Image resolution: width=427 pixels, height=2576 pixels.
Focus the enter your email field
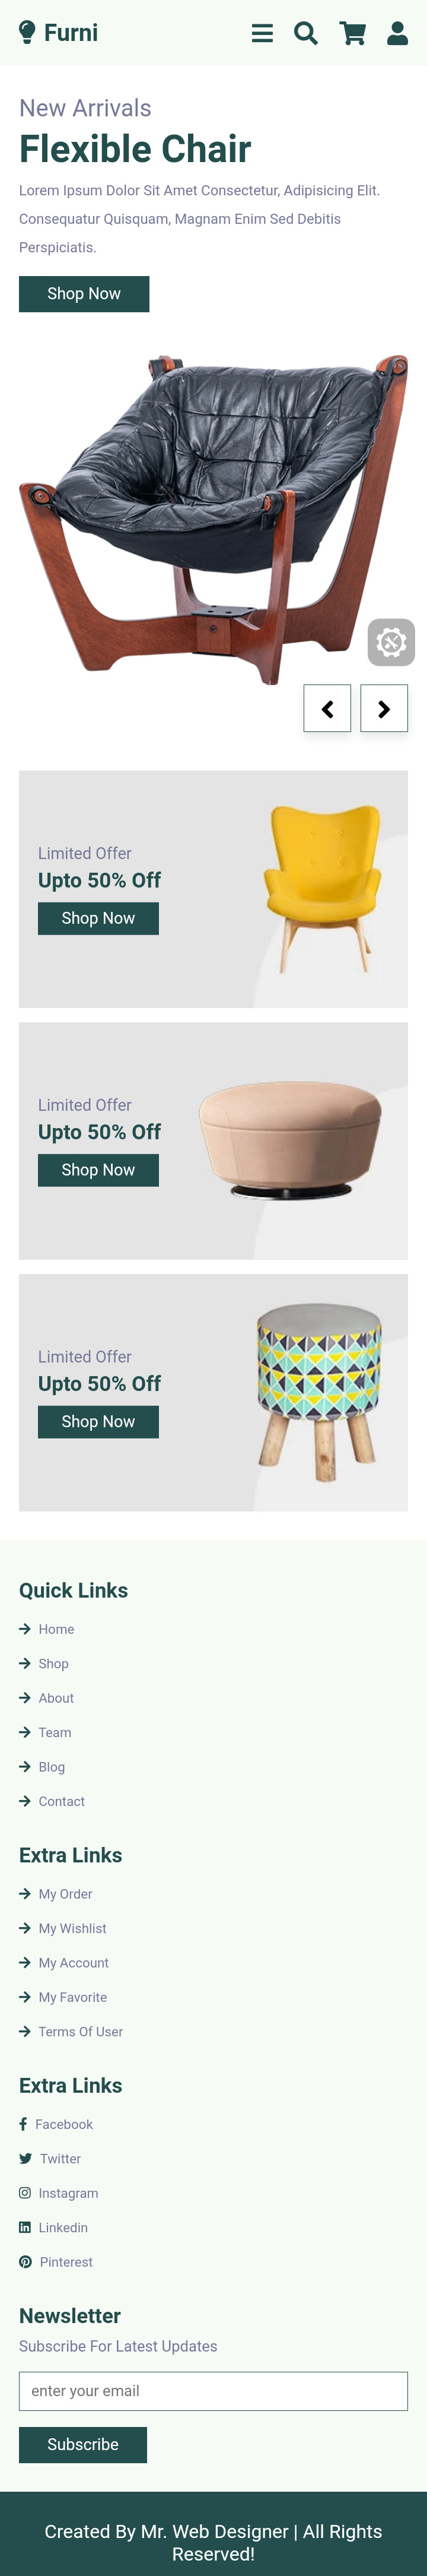213,2391
